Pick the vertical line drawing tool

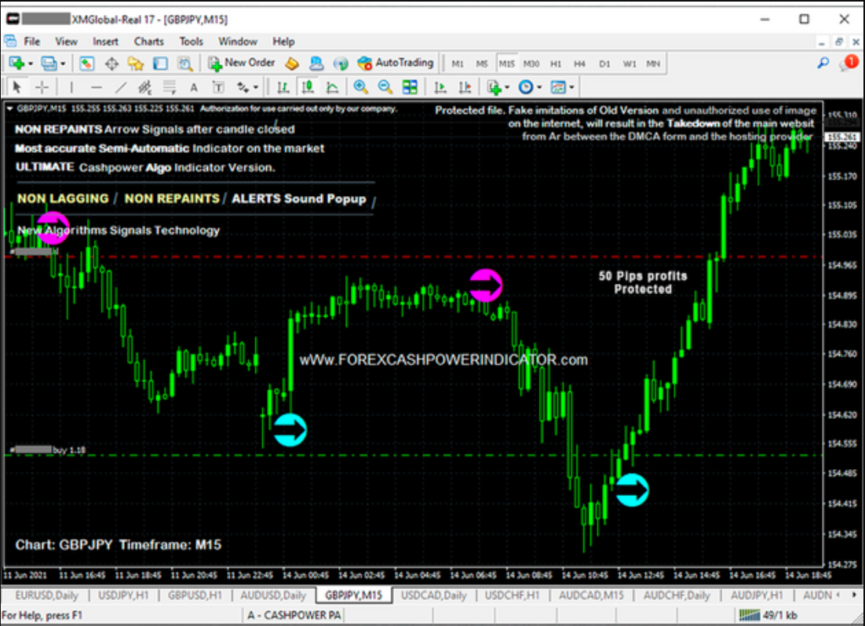[71, 87]
